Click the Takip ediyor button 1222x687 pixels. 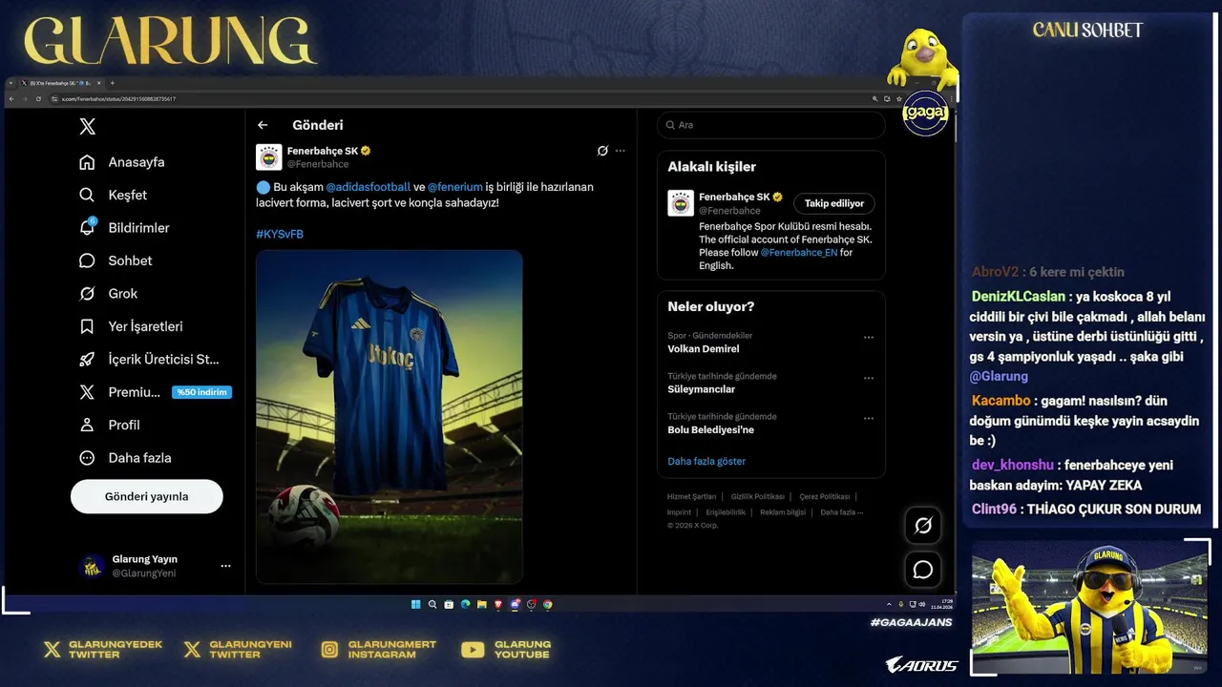click(834, 203)
